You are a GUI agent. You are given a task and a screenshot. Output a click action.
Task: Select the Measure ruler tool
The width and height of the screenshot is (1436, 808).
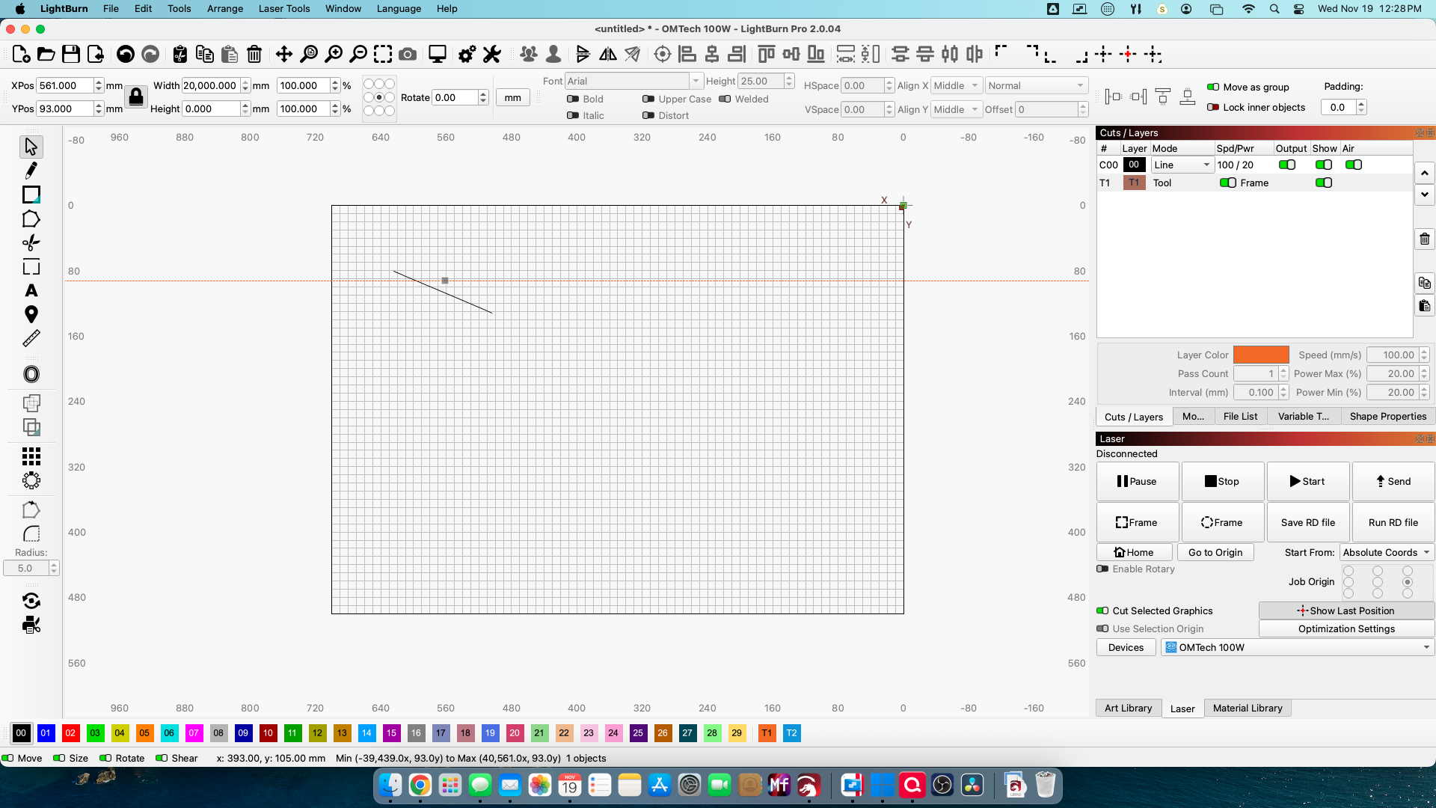[31, 339]
